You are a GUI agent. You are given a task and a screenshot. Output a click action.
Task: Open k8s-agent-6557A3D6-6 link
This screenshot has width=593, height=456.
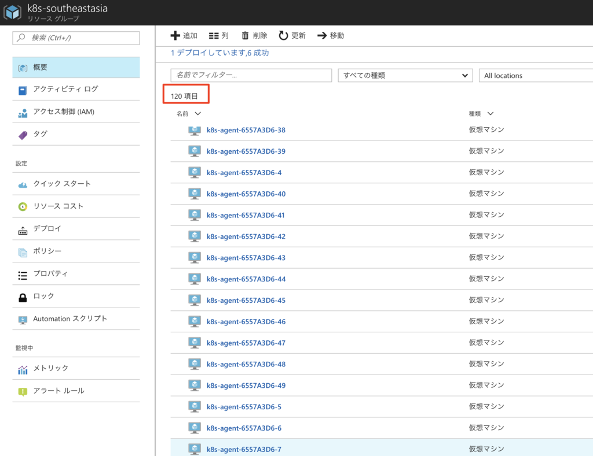point(244,428)
